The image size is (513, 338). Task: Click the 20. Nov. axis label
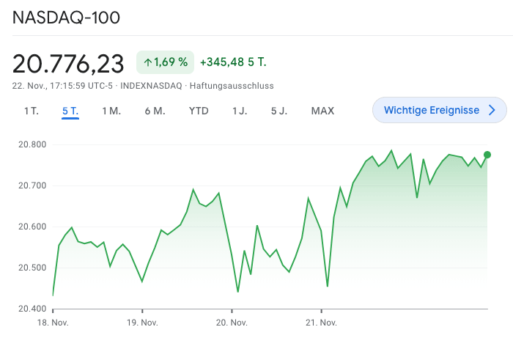pos(232,323)
